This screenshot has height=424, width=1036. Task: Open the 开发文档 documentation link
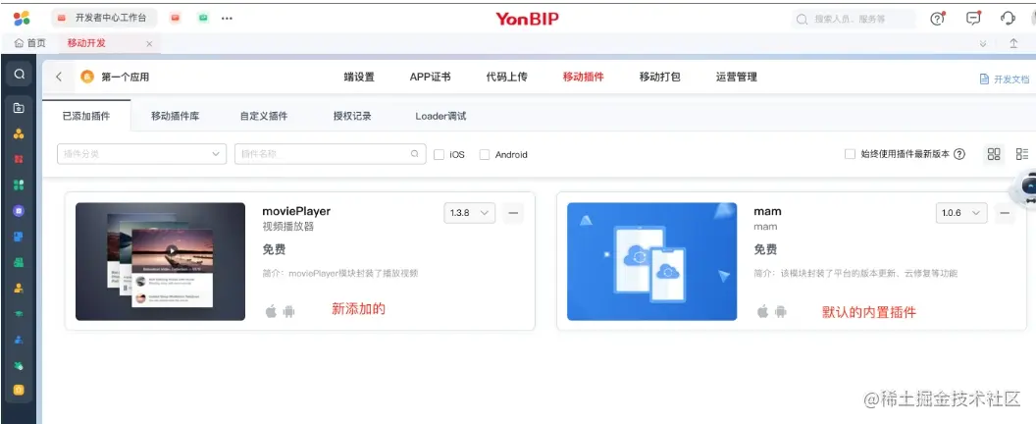1004,79
